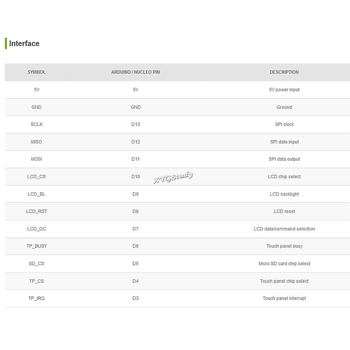Click the MOSI symbol cell
The width and height of the screenshot is (350, 350).
pyautogui.click(x=36, y=159)
